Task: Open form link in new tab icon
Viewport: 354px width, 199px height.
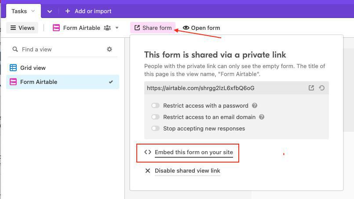Action: coord(311,88)
